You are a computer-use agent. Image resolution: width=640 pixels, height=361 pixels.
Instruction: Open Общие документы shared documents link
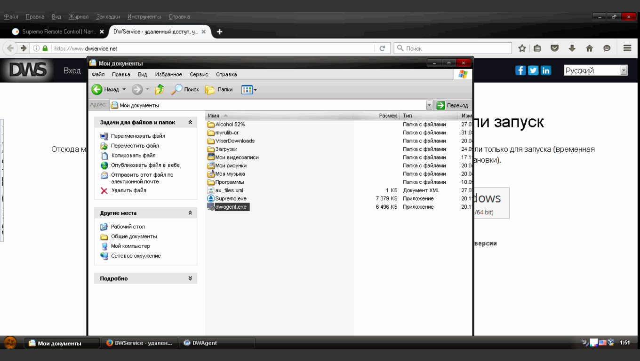coord(134,236)
